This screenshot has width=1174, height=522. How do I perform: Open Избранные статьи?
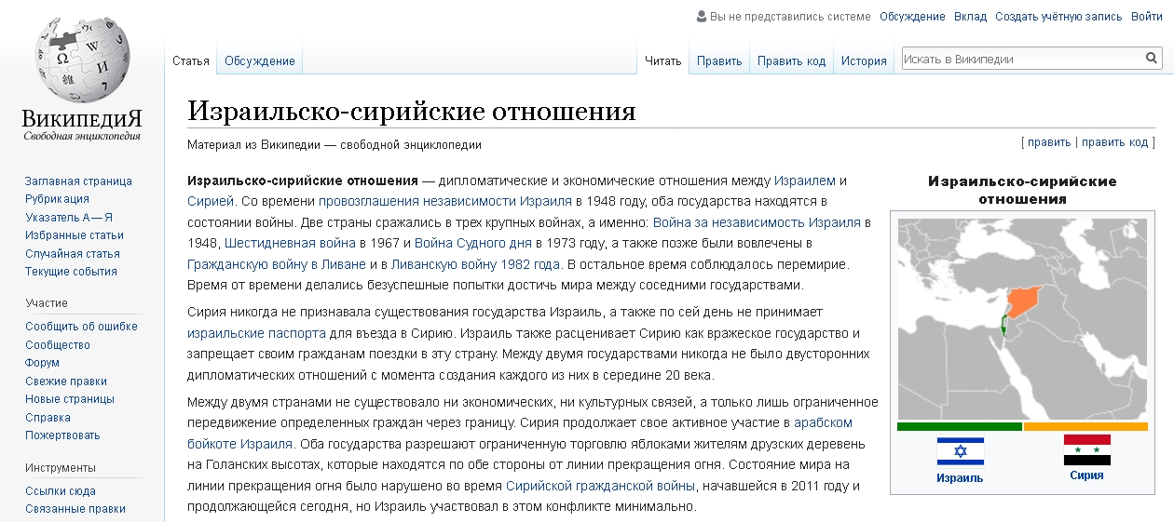click(75, 235)
